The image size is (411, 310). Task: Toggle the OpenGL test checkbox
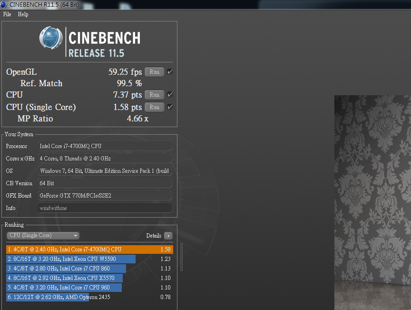(x=170, y=71)
